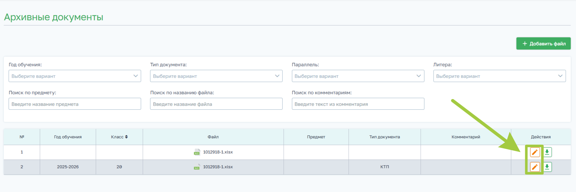Download file icon in row 1
This screenshot has height=192, width=576.
click(x=547, y=152)
